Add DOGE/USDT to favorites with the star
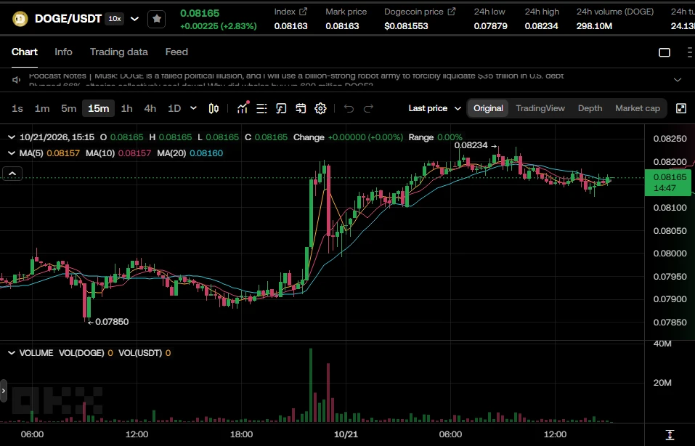695x446 pixels. 156,19
